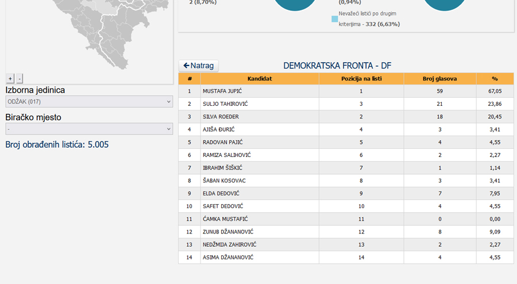Zoom in the map with plus button
Screen dimensions: 517x284
point(10,79)
